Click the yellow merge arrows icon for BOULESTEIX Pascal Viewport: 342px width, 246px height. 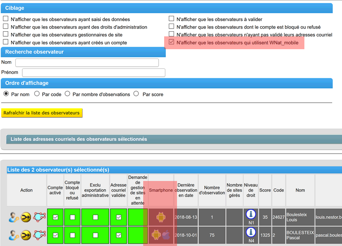tap(26, 235)
